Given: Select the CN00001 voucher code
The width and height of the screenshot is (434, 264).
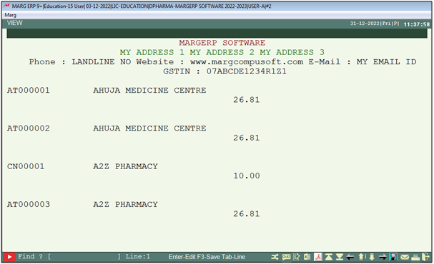Looking at the screenshot, I should point(26,166).
